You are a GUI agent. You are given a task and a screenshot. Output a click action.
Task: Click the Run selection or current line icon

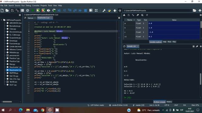(48, 10)
